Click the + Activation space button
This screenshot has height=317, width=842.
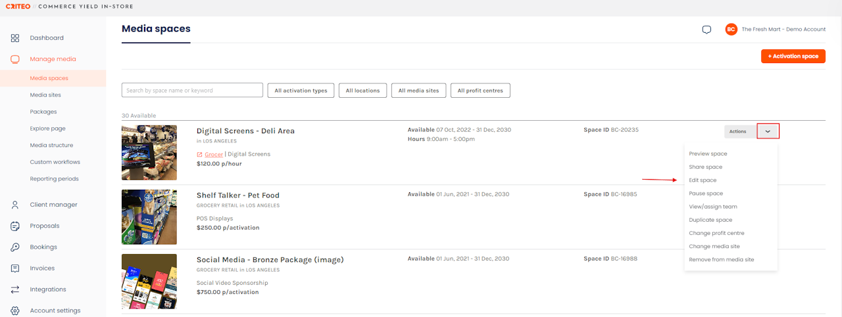793,56
